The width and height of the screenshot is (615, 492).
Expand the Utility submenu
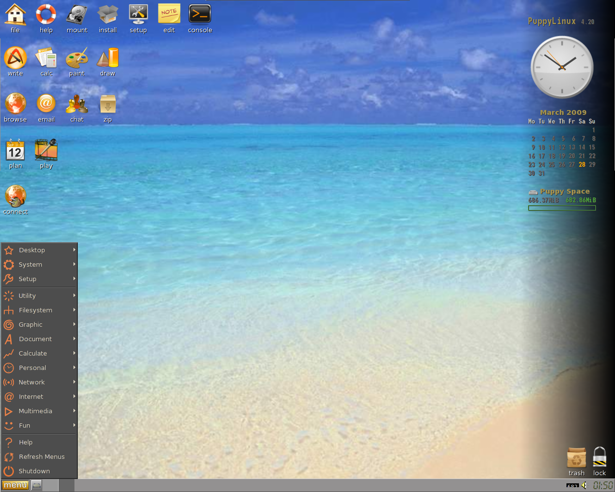(x=39, y=295)
